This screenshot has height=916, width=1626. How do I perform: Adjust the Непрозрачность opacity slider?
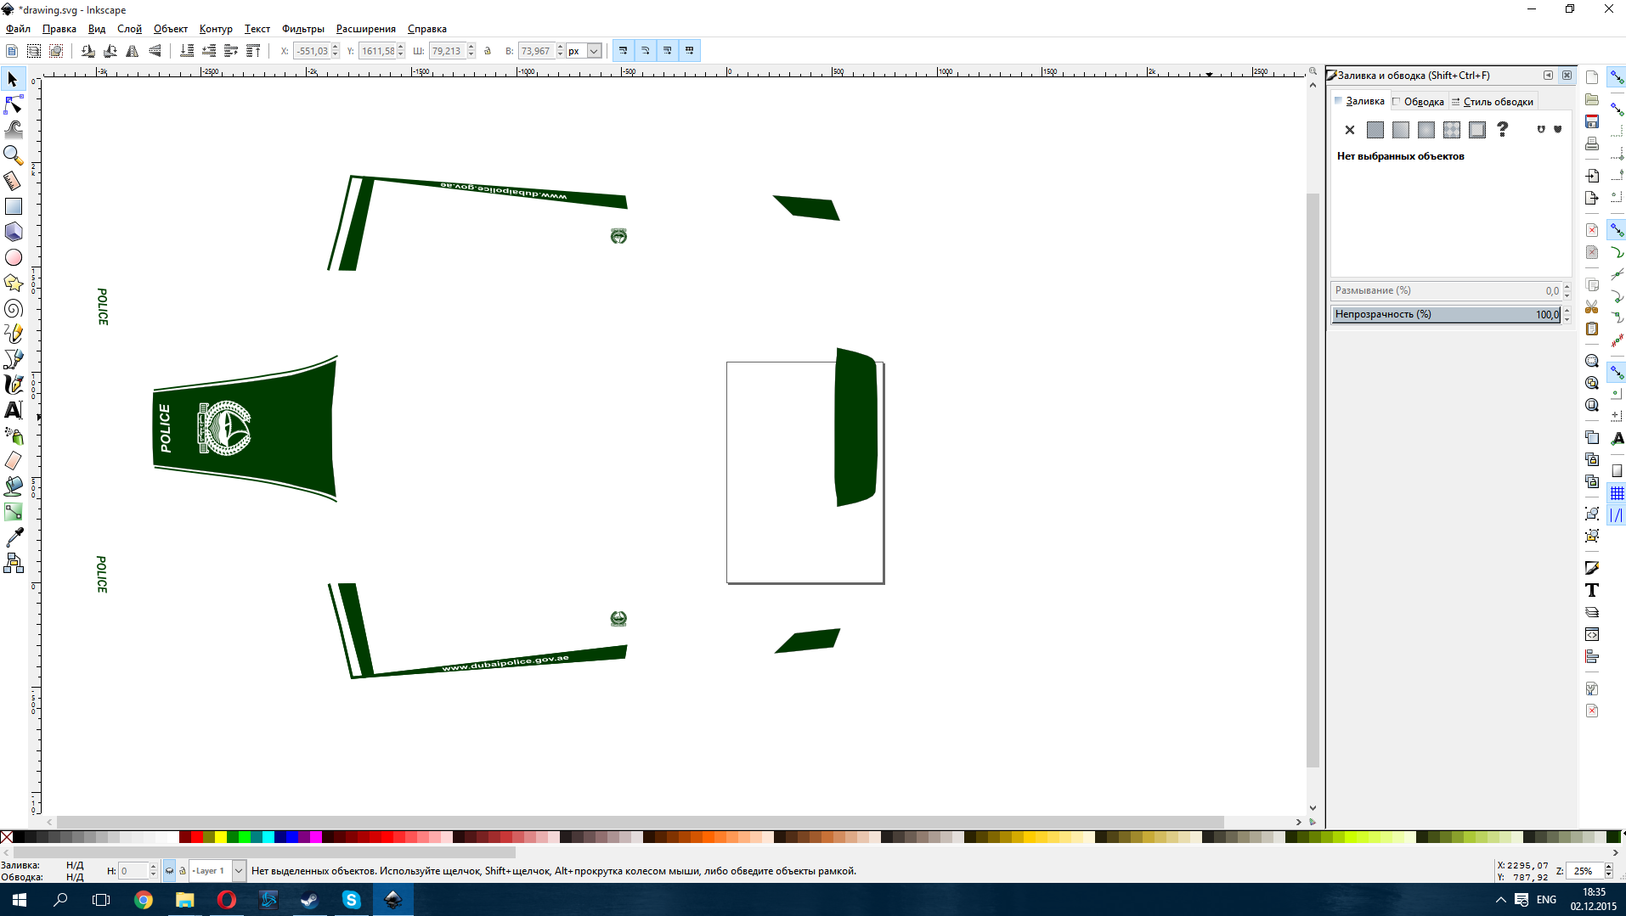(x=1446, y=314)
